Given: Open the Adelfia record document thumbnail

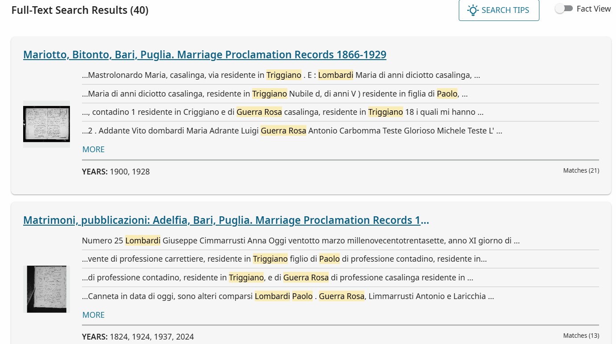Looking at the screenshot, I should (x=46, y=289).
